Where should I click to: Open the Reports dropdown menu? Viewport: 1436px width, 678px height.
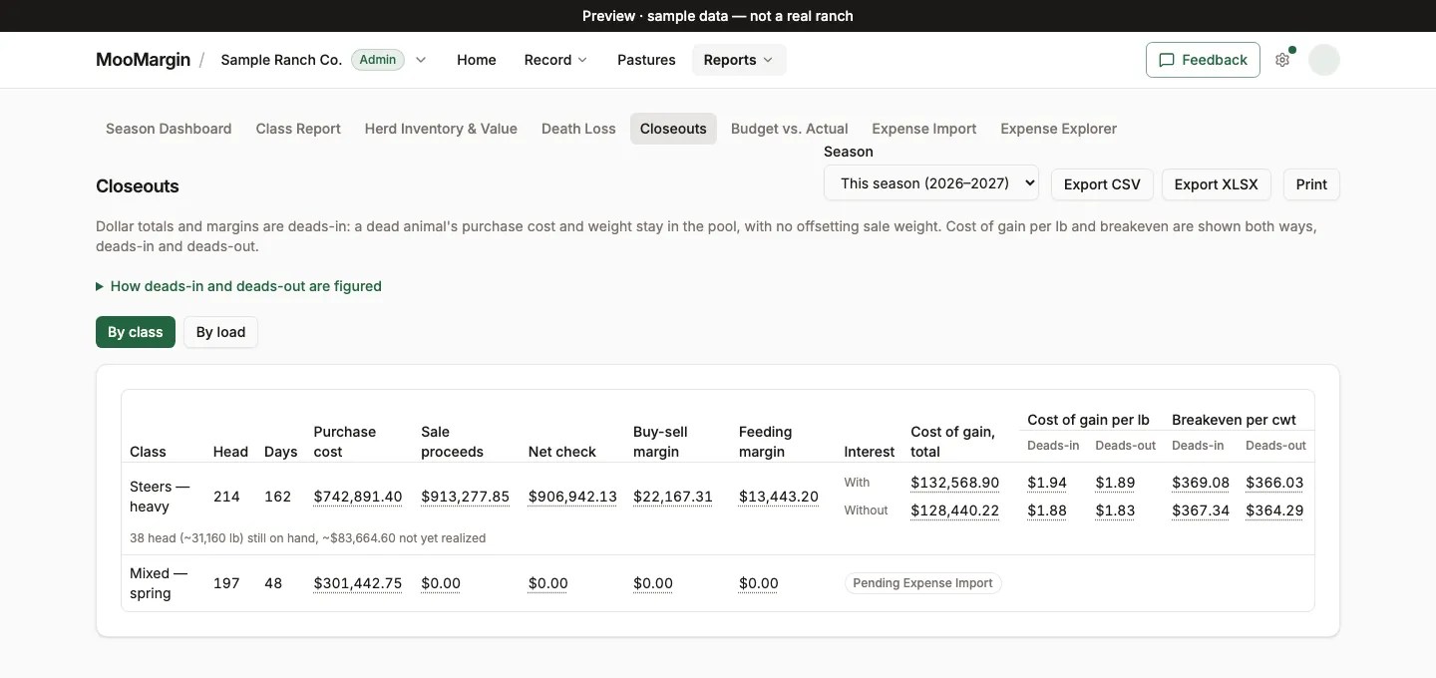click(739, 60)
